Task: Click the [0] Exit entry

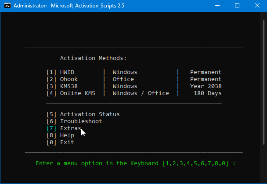Action: click(x=61, y=142)
